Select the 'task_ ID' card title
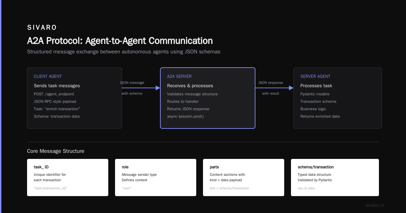 (x=41, y=167)
